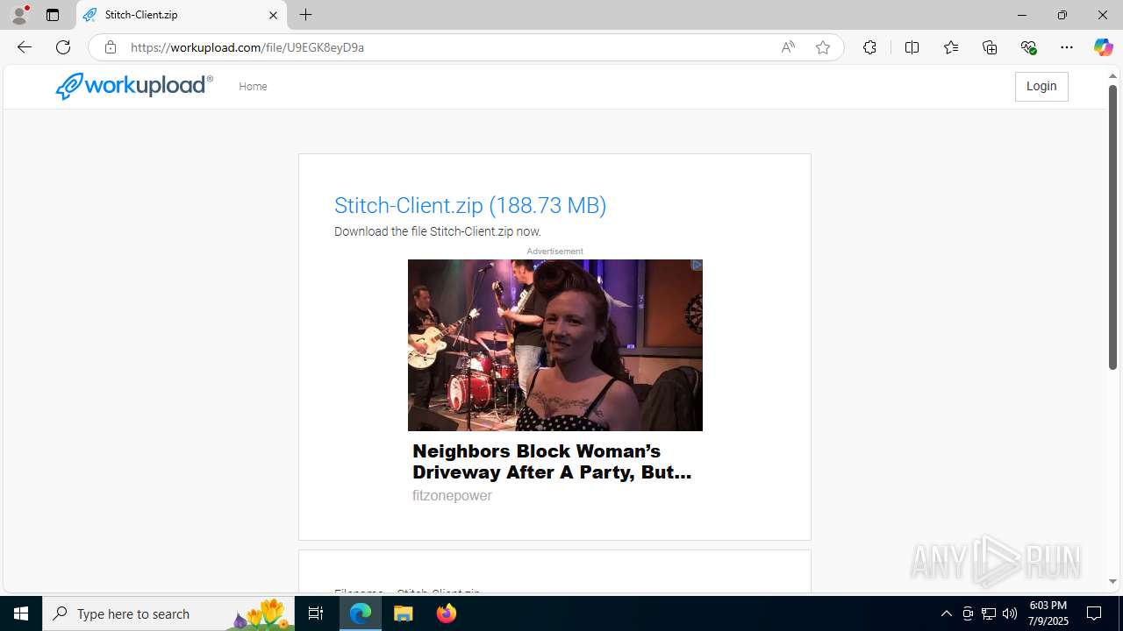Enable split screen view

912,47
